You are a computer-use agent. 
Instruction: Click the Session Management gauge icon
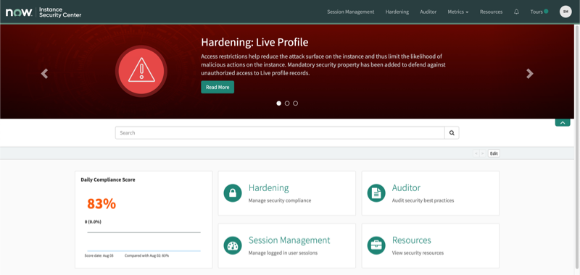[233, 245]
